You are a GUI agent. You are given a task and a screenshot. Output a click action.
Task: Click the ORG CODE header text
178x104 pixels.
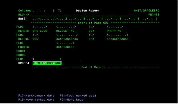pos(40,31)
